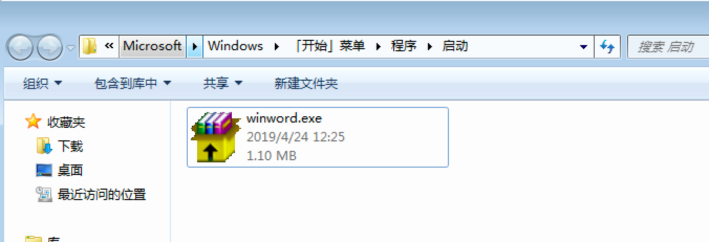Click the refresh icon next to the address bar
The height and width of the screenshot is (242, 709).
click(607, 47)
